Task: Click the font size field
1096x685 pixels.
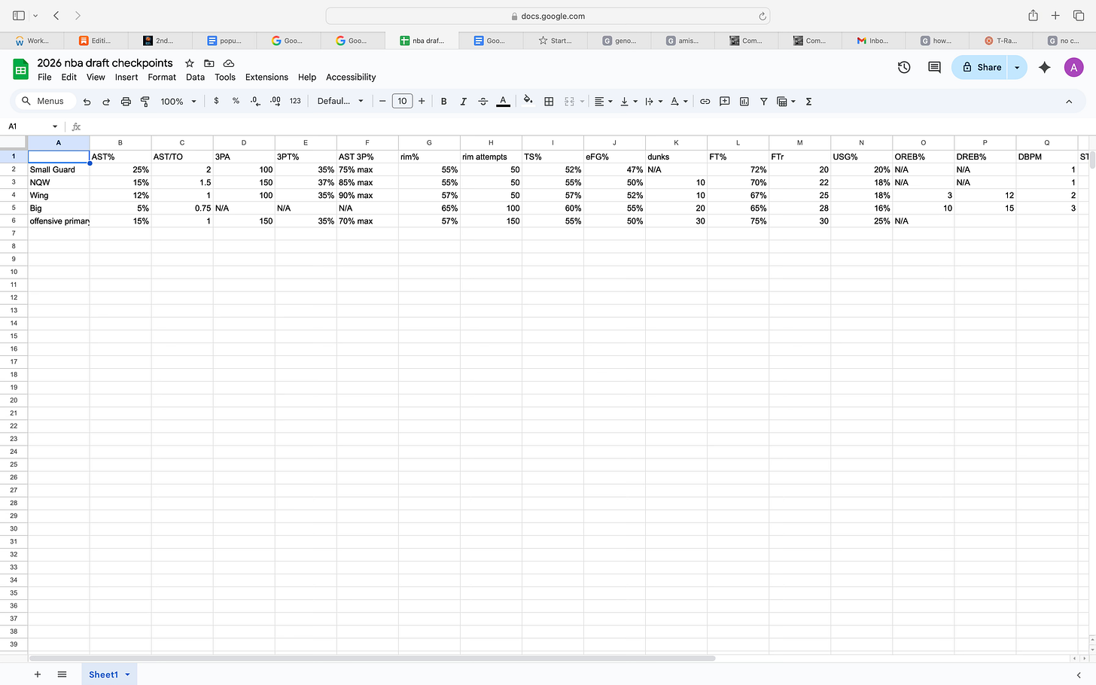Action: 402,101
